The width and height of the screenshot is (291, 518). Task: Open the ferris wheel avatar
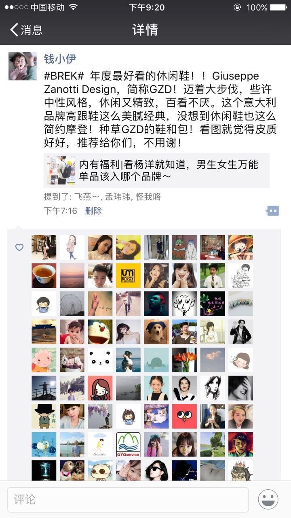coord(72,304)
